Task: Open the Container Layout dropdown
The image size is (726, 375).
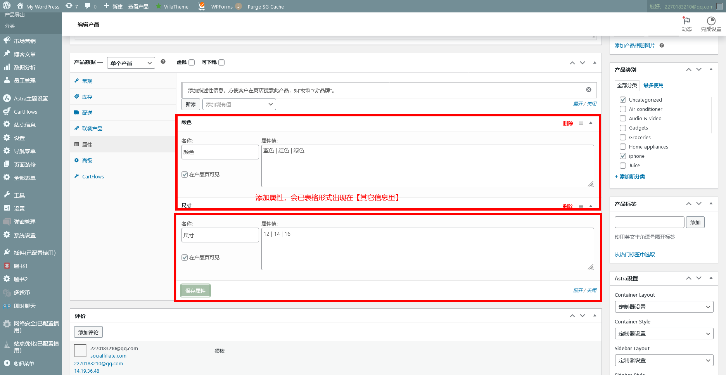Action: 664,307
